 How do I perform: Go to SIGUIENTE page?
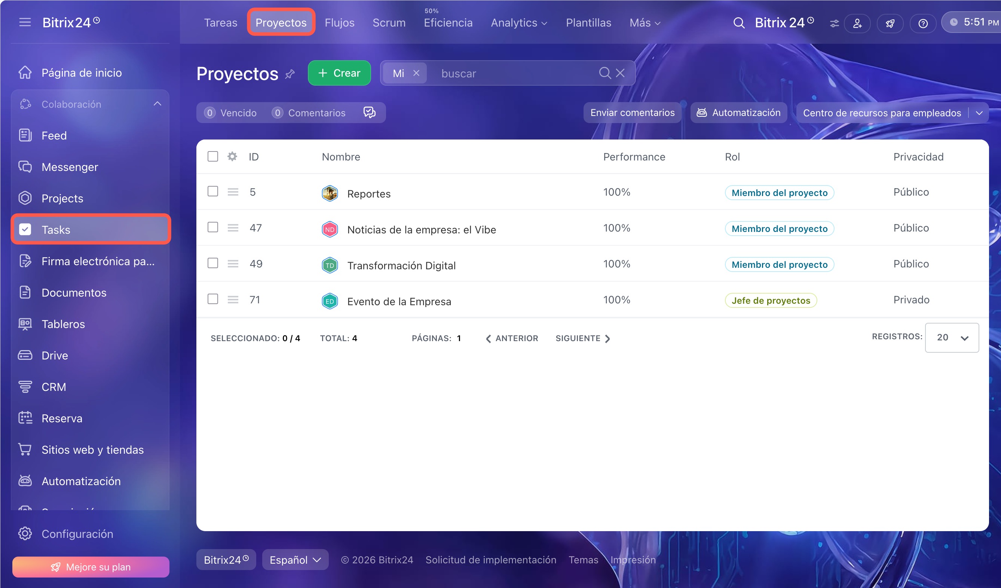tap(583, 338)
